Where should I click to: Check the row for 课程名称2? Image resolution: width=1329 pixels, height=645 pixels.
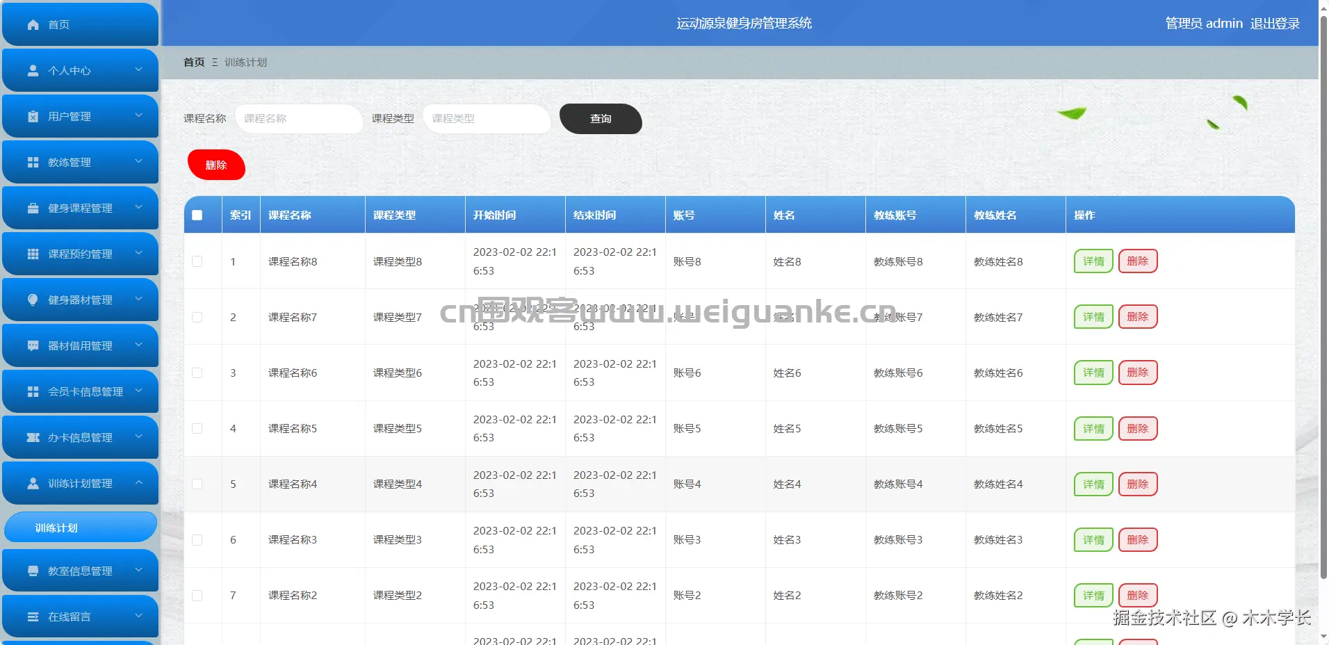197,596
